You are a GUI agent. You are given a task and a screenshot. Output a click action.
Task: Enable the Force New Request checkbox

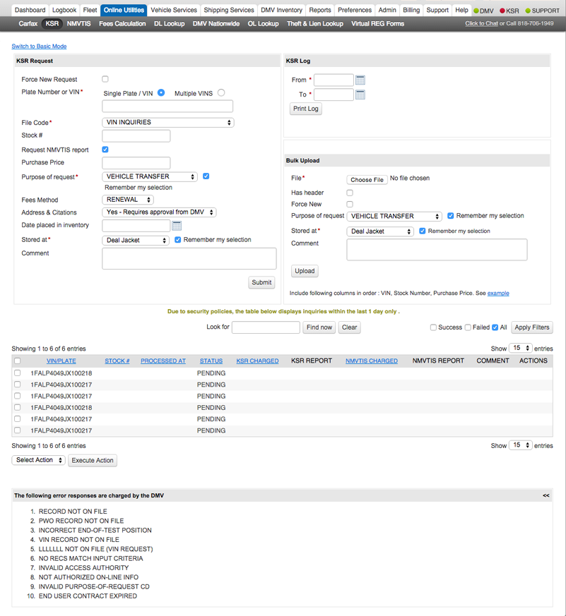point(105,80)
